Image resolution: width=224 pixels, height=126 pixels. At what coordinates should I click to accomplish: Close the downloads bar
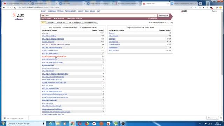click(x=221, y=118)
